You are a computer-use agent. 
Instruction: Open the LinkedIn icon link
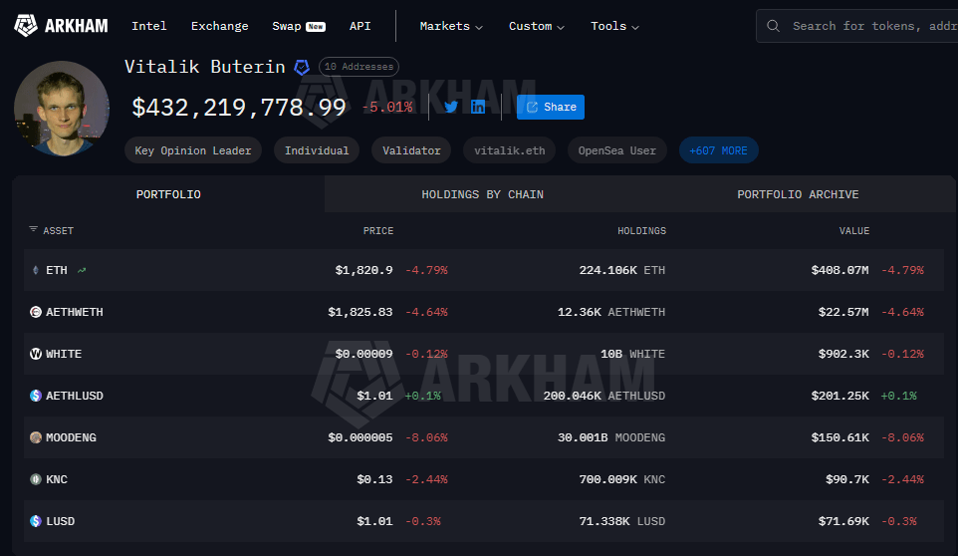(478, 107)
